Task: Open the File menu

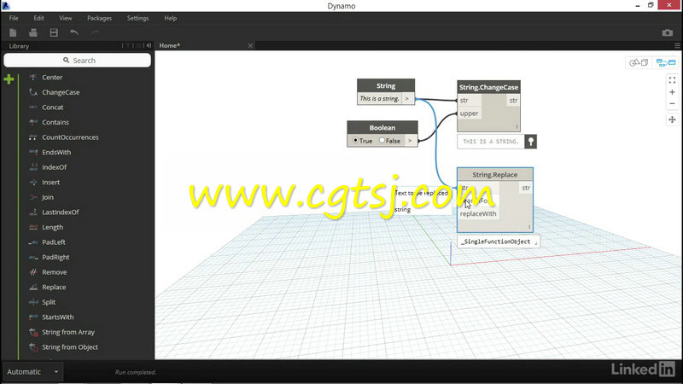Action: click(x=14, y=18)
